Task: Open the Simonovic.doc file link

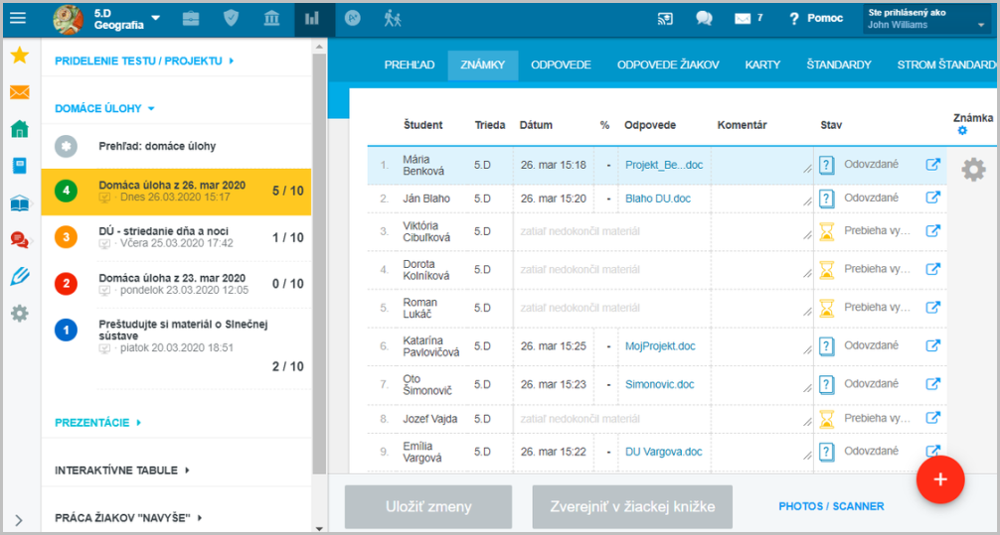Action: click(659, 385)
